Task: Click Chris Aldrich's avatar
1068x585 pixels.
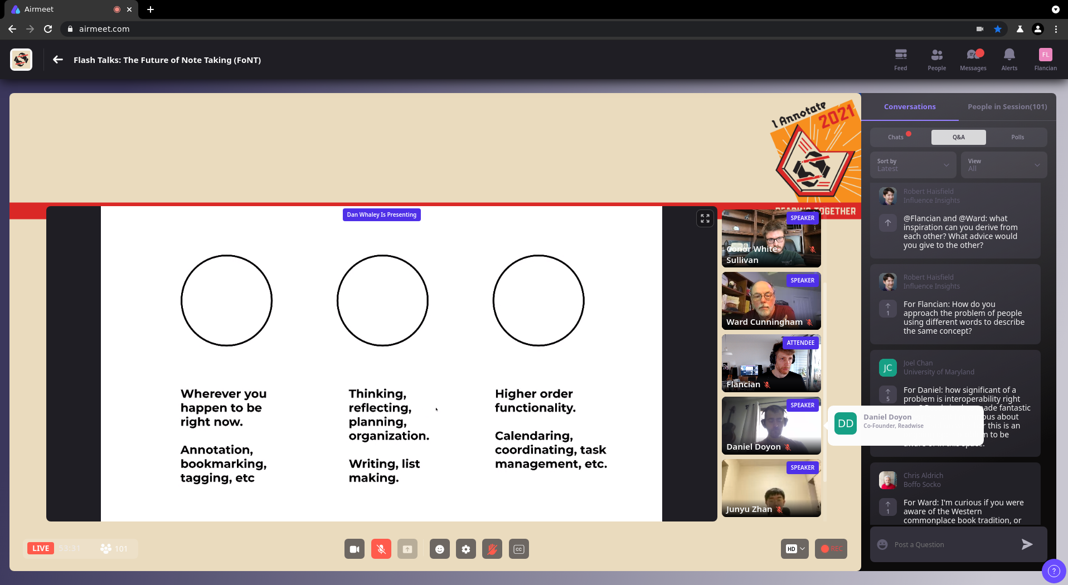Action: click(x=888, y=480)
